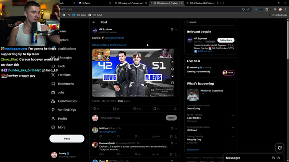
Task: Open more options on M8 Pqul's reply
Action: [176, 128]
